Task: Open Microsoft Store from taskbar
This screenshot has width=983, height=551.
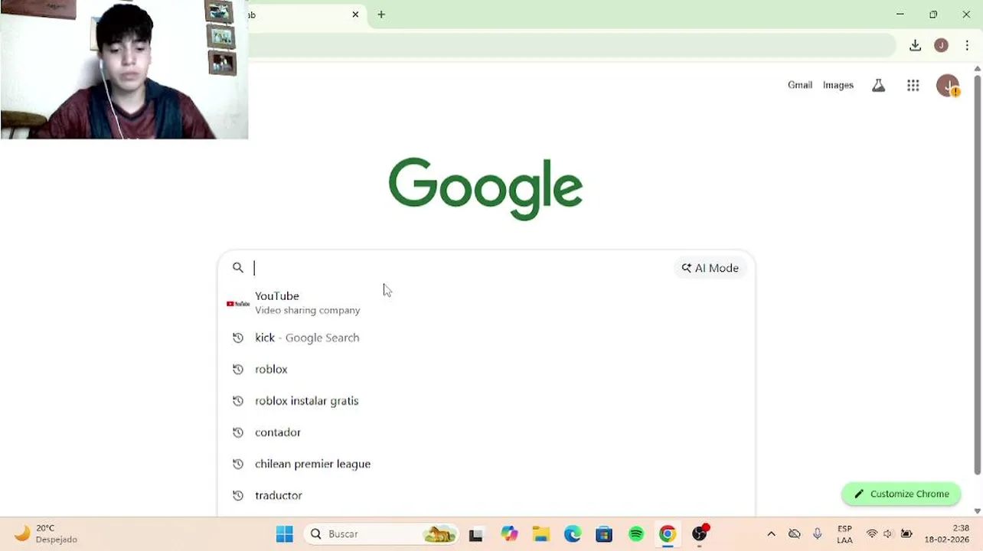Action: coord(604,534)
